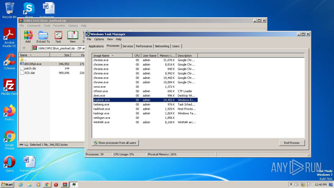Select Acrobat Reader DC desktop icon
The height and width of the screenshot is (188, 334).
point(9,38)
